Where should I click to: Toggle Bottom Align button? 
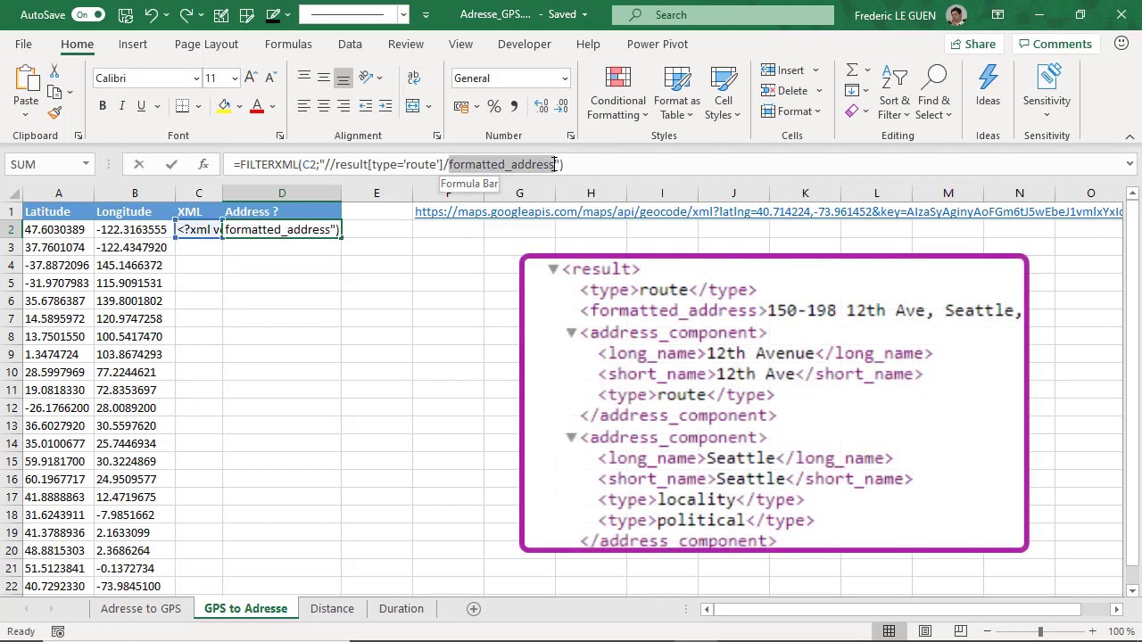coord(343,78)
